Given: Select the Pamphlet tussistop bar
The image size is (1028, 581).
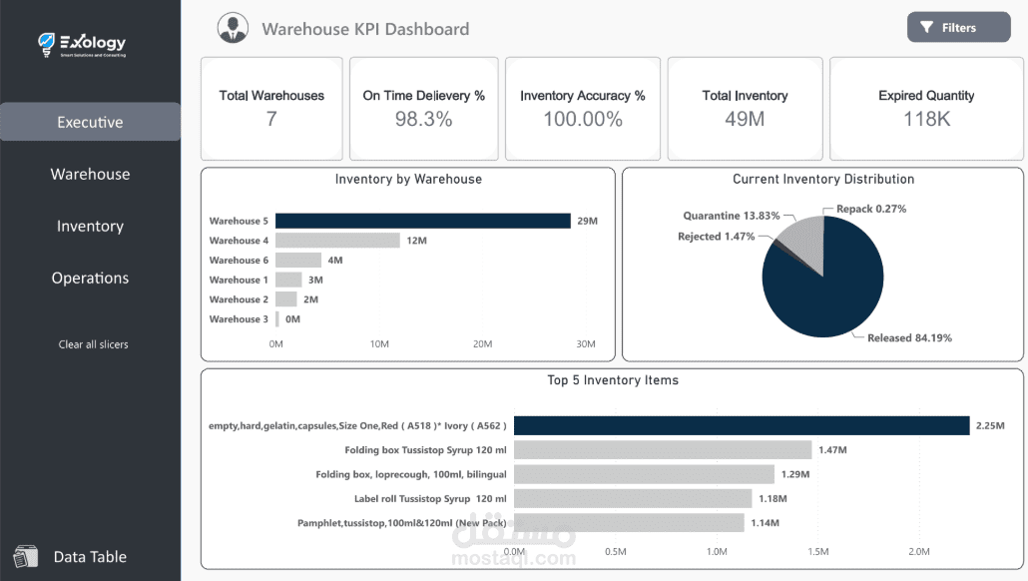Looking at the screenshot, I should [630, 523].
